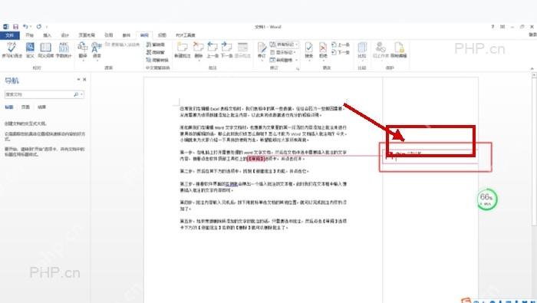The height and width of the screenshot is (303, 537).
Task: Click 繁转简 traditional-to-simplified conversion
Action: tap(156, 44)
